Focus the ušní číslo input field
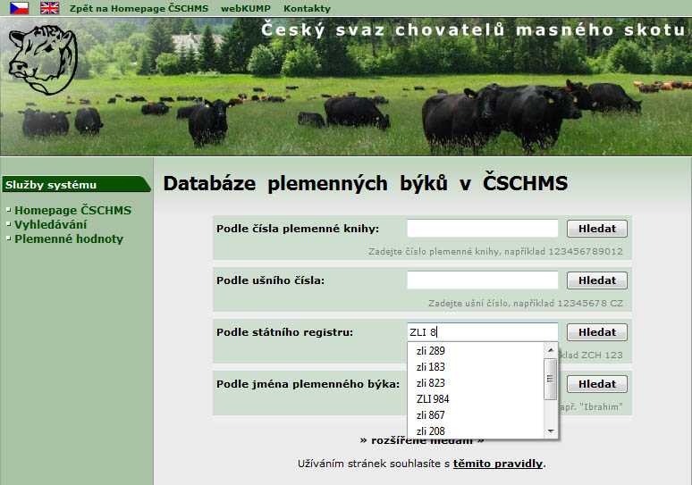The image size is (692, 485). [483, 280]
